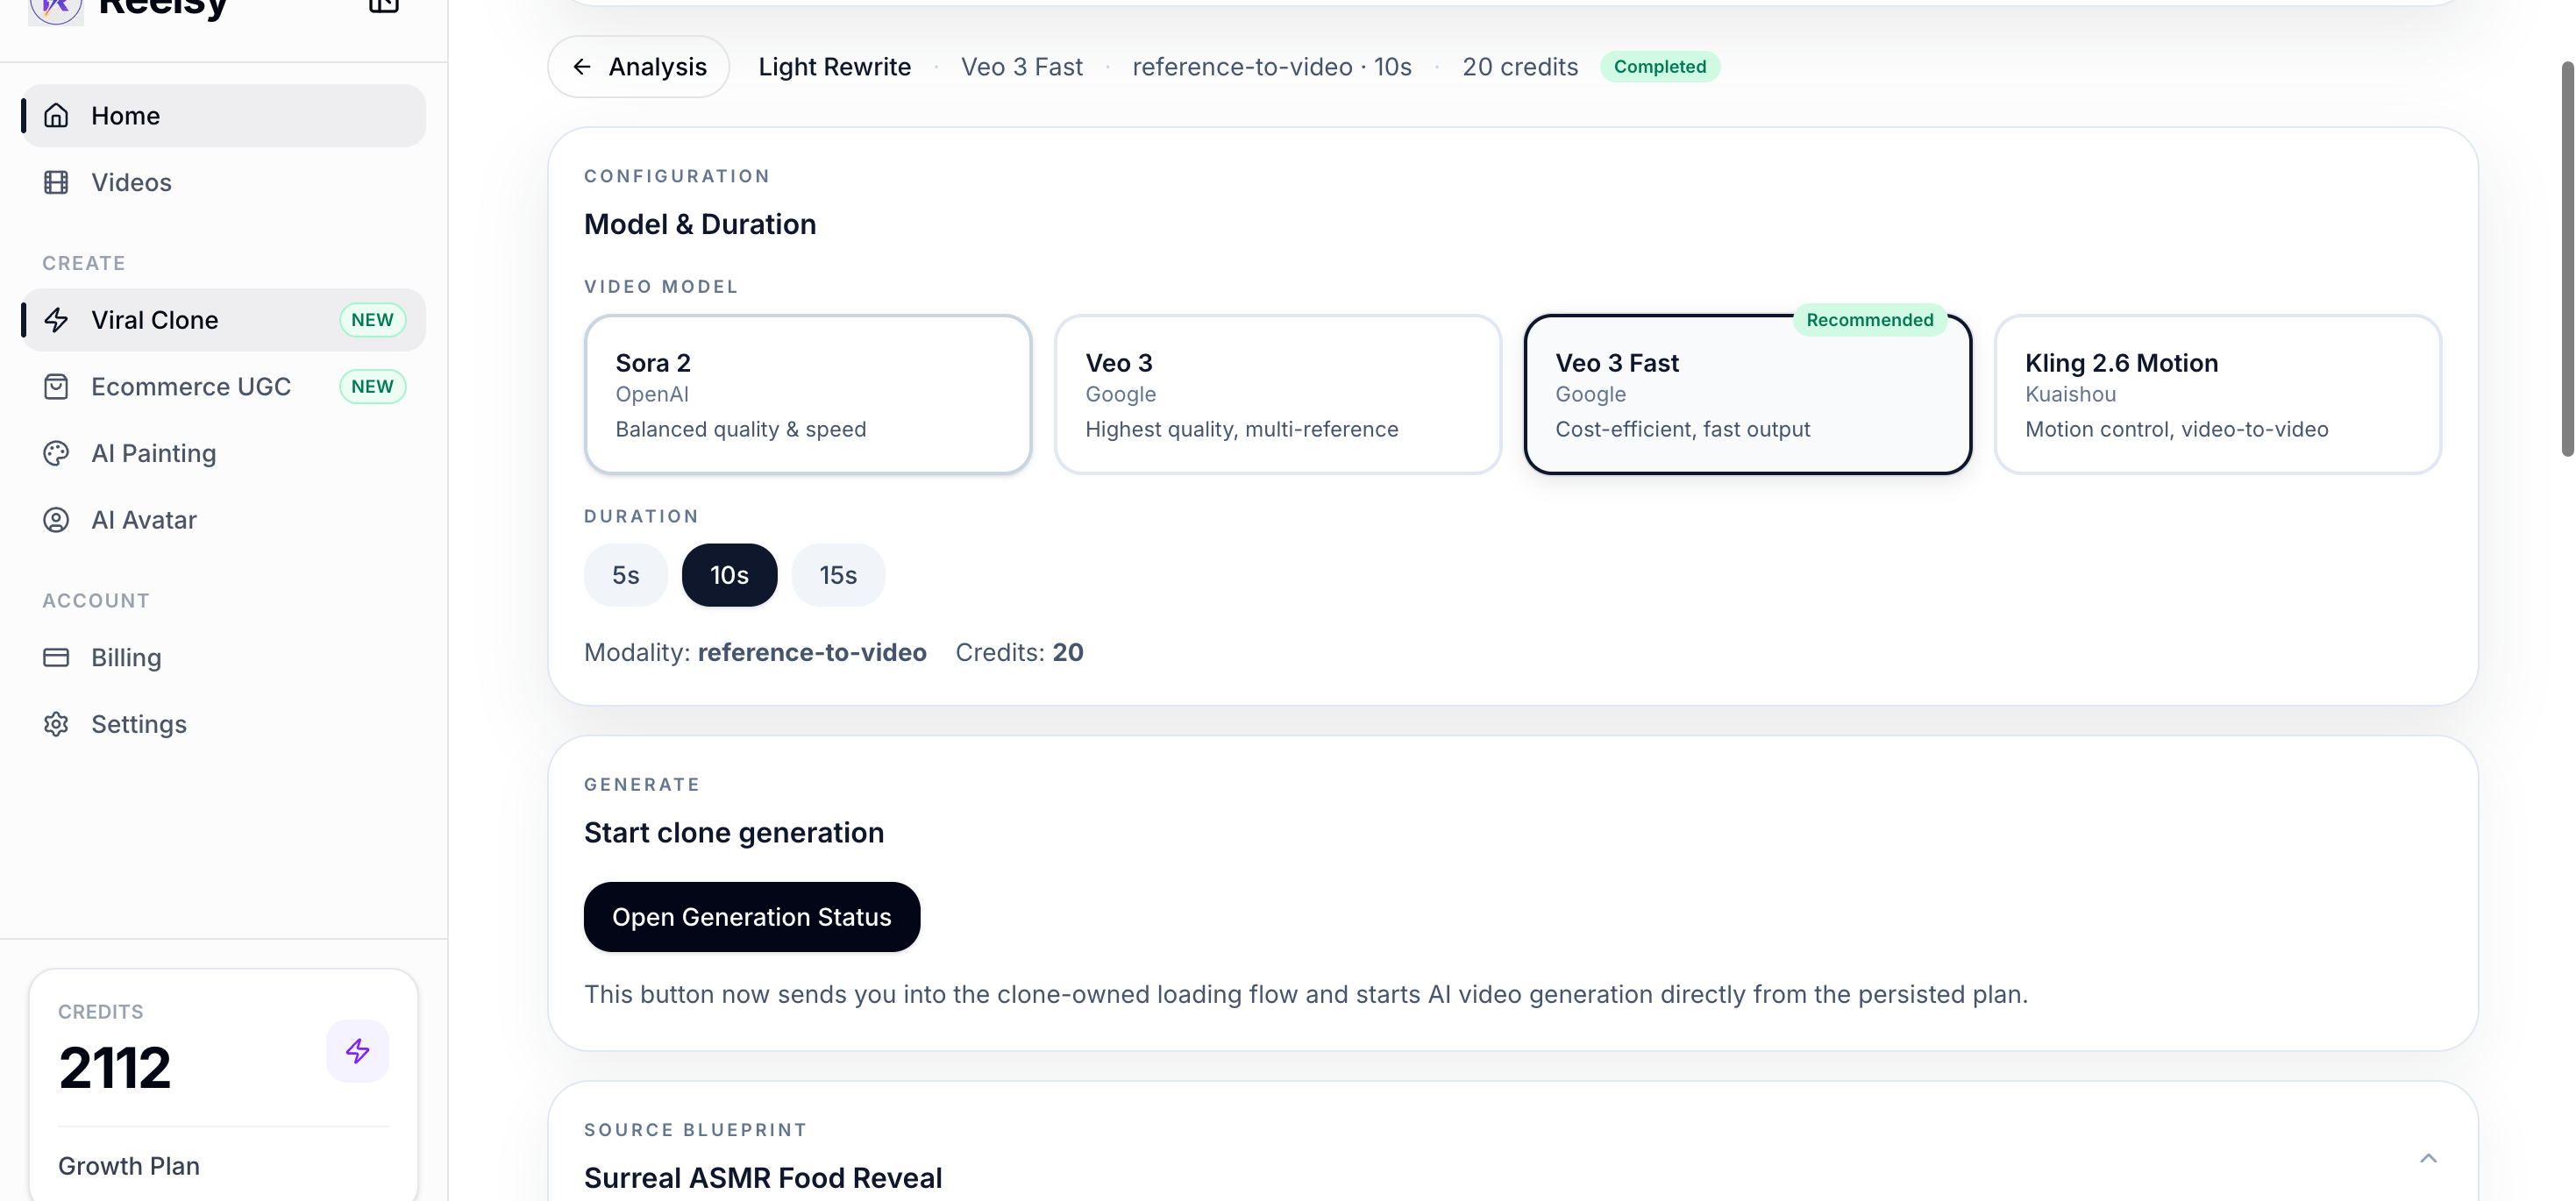Open AI Painting
This screenshot has width=2576, height=1201.
click(153, 453)
